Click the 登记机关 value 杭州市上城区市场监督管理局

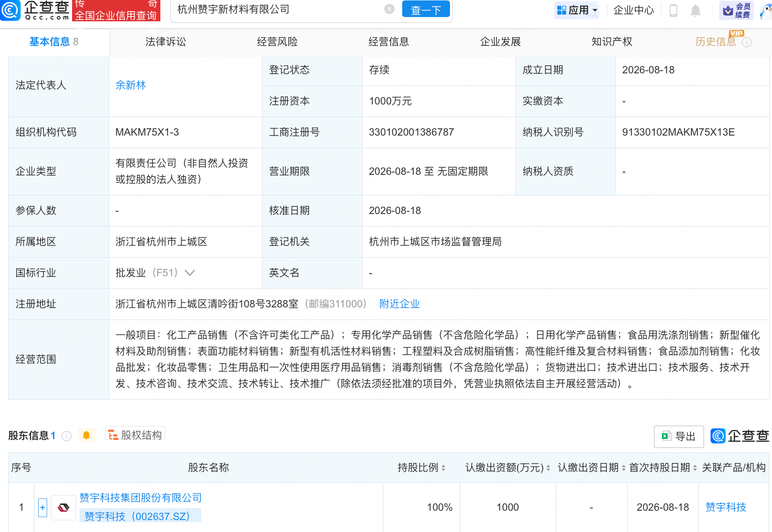click(x=435, y=242)
